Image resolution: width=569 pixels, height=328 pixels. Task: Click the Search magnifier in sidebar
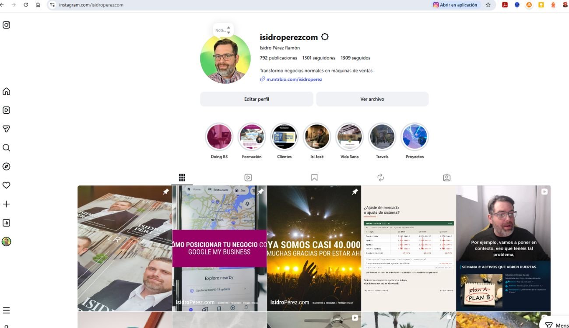(7, 148)
